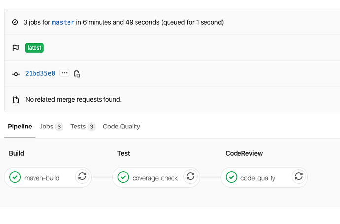Open the code_quality job
Viewport: 340px width, 224px height.
tap(258, 178)
